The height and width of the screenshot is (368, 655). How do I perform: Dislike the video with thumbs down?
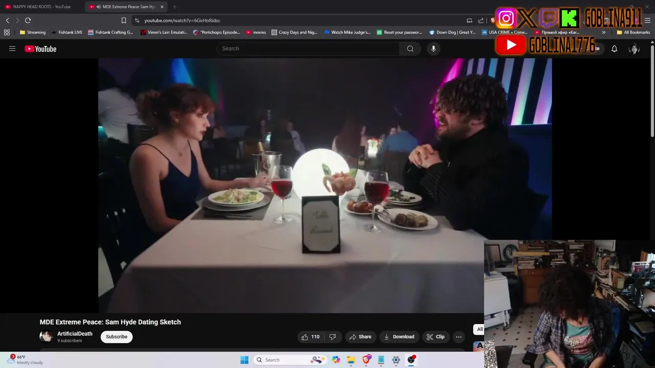coord(333,337)
